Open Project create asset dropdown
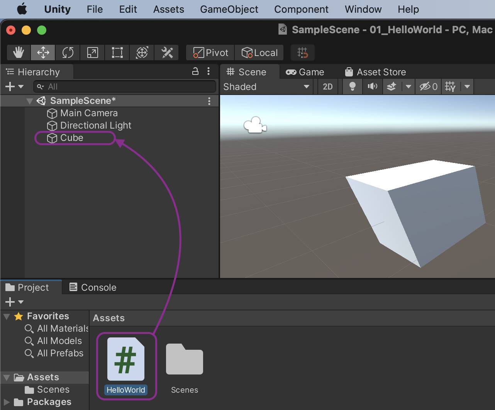The height and width of the screenshot is (410, 495). pos(14,302)
